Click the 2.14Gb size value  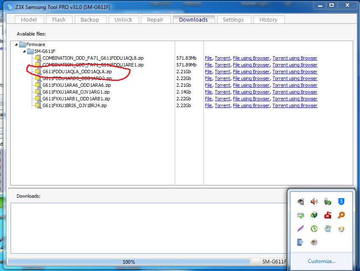[184, 92]
